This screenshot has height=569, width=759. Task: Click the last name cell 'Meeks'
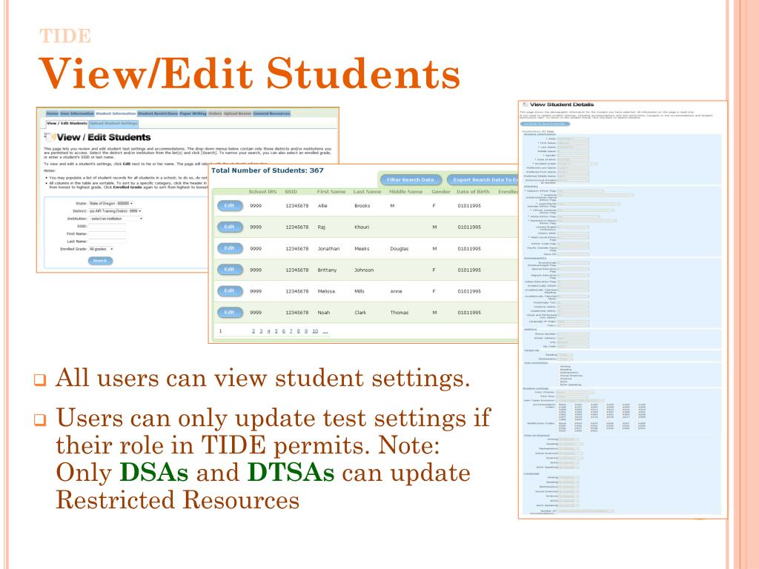coord(362,249)
